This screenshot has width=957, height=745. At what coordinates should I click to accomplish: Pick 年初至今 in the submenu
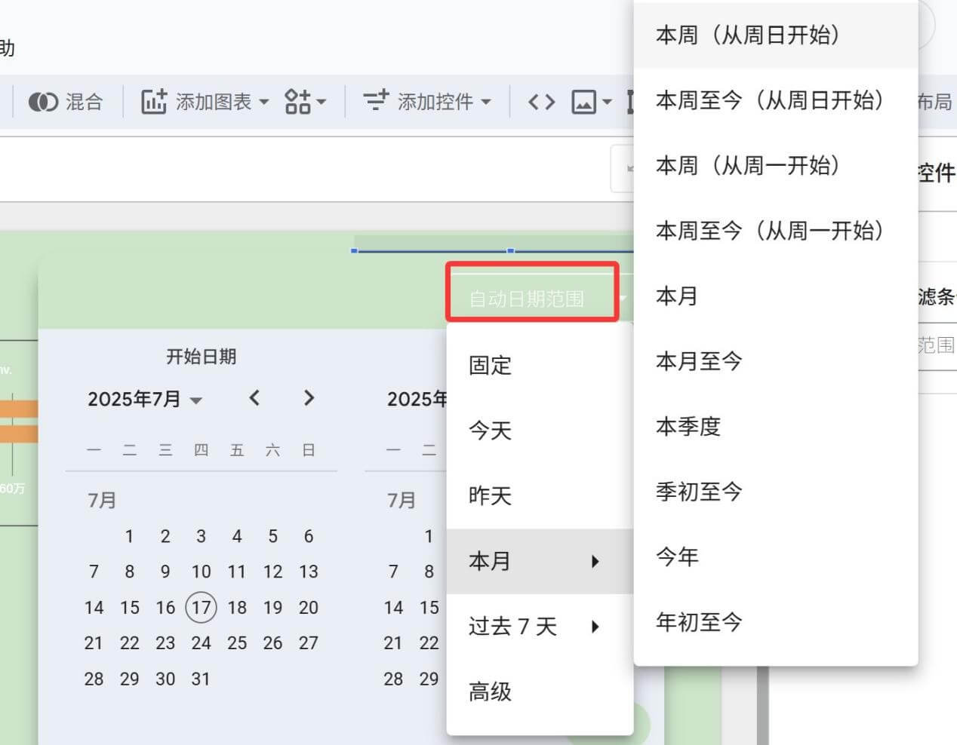point(699,622)
